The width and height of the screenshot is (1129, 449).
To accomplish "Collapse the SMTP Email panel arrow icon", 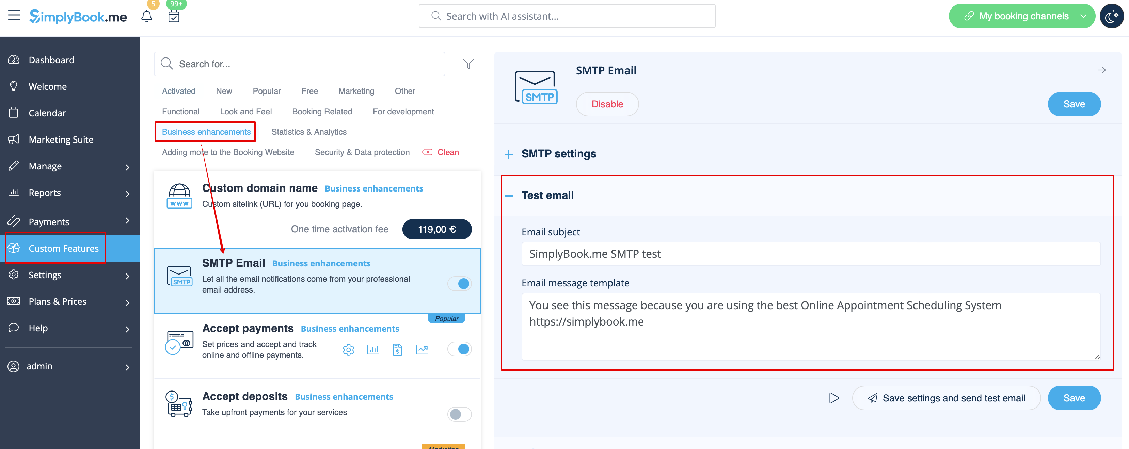I will pyautogui.click(x=1102, y=70).
